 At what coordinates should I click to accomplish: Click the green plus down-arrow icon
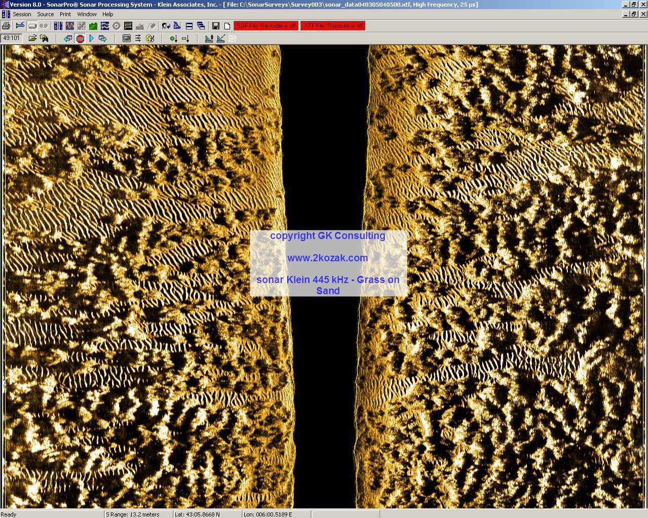click(173, 38)
